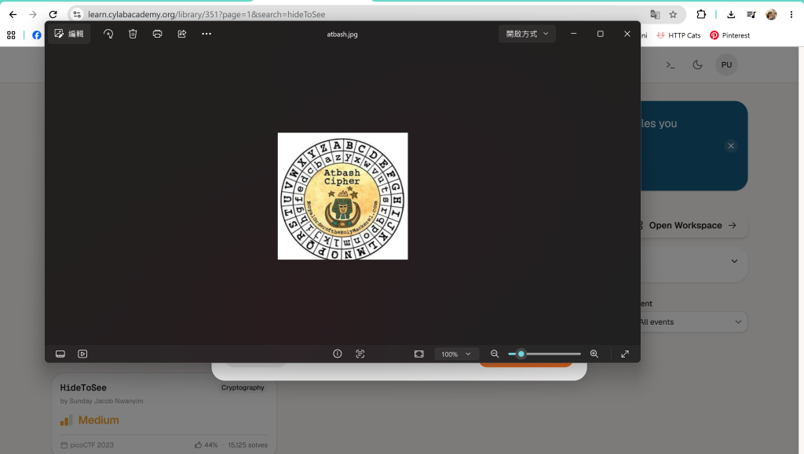This screenshot has width=804, height=454.
Task: Fit the image to window icon
Action: (419, 354)
